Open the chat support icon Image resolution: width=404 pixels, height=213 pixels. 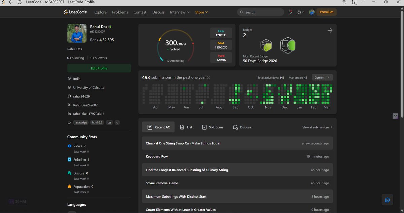point(387,200)
